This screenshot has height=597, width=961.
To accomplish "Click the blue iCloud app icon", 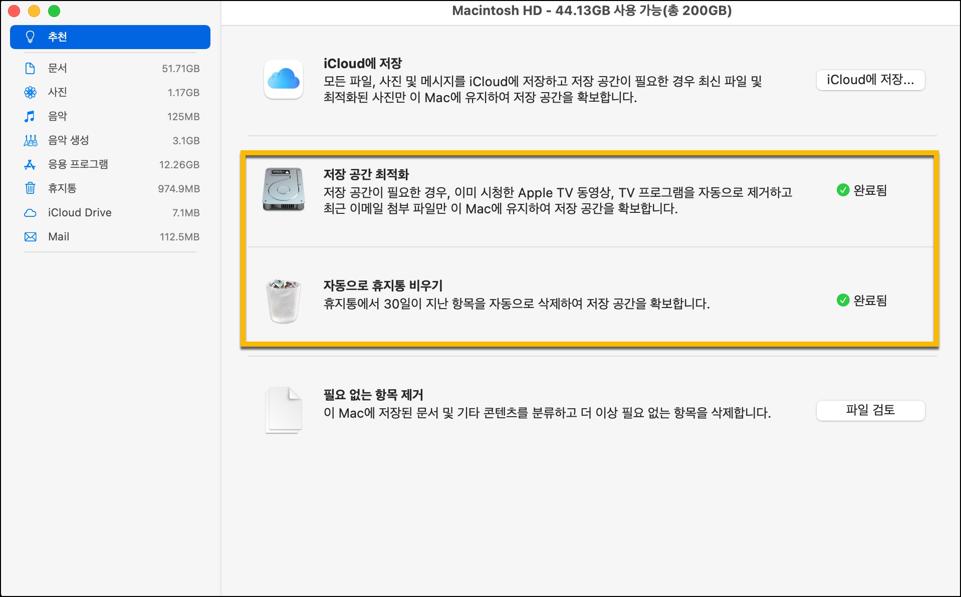I will click(284, 79).
